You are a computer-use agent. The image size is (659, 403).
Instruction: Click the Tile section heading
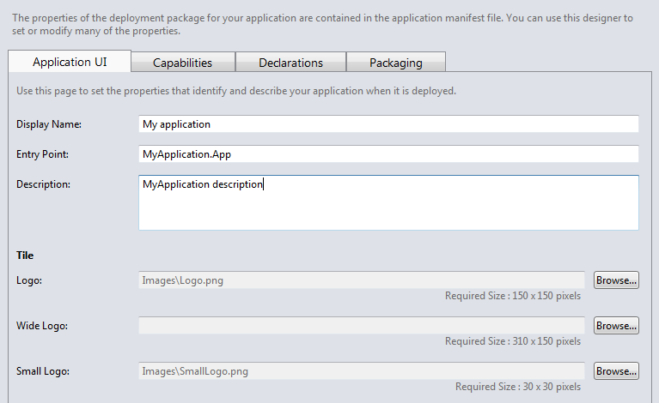(25, 256)
